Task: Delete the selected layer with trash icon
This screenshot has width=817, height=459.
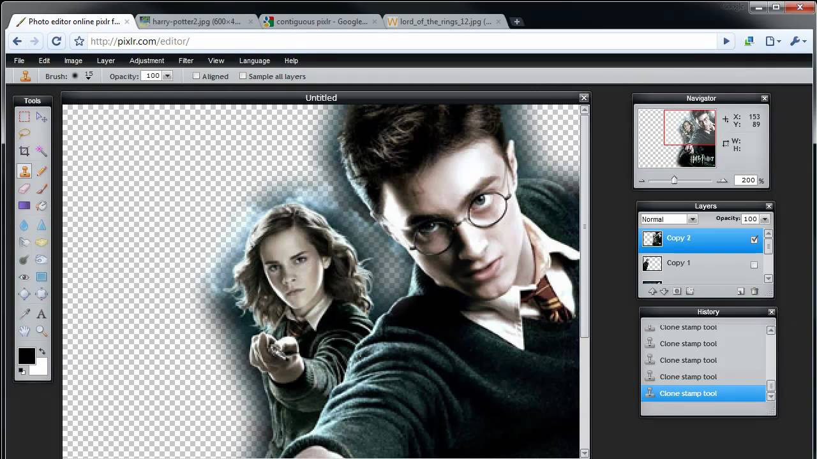Action: 754,291
